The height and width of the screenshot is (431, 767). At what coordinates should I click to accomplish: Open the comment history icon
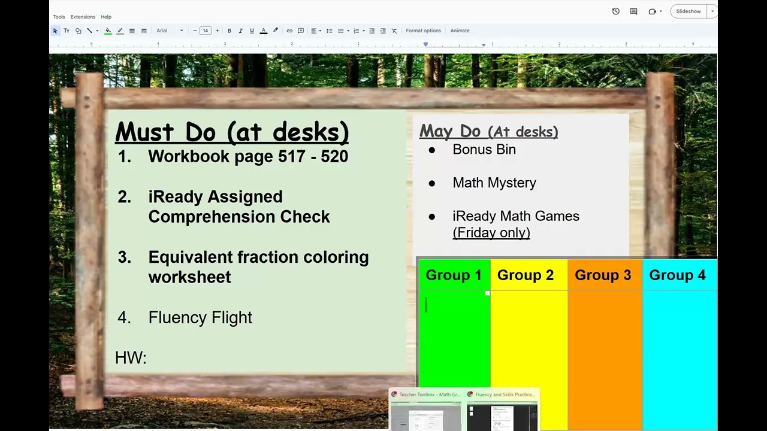[633, 11]
